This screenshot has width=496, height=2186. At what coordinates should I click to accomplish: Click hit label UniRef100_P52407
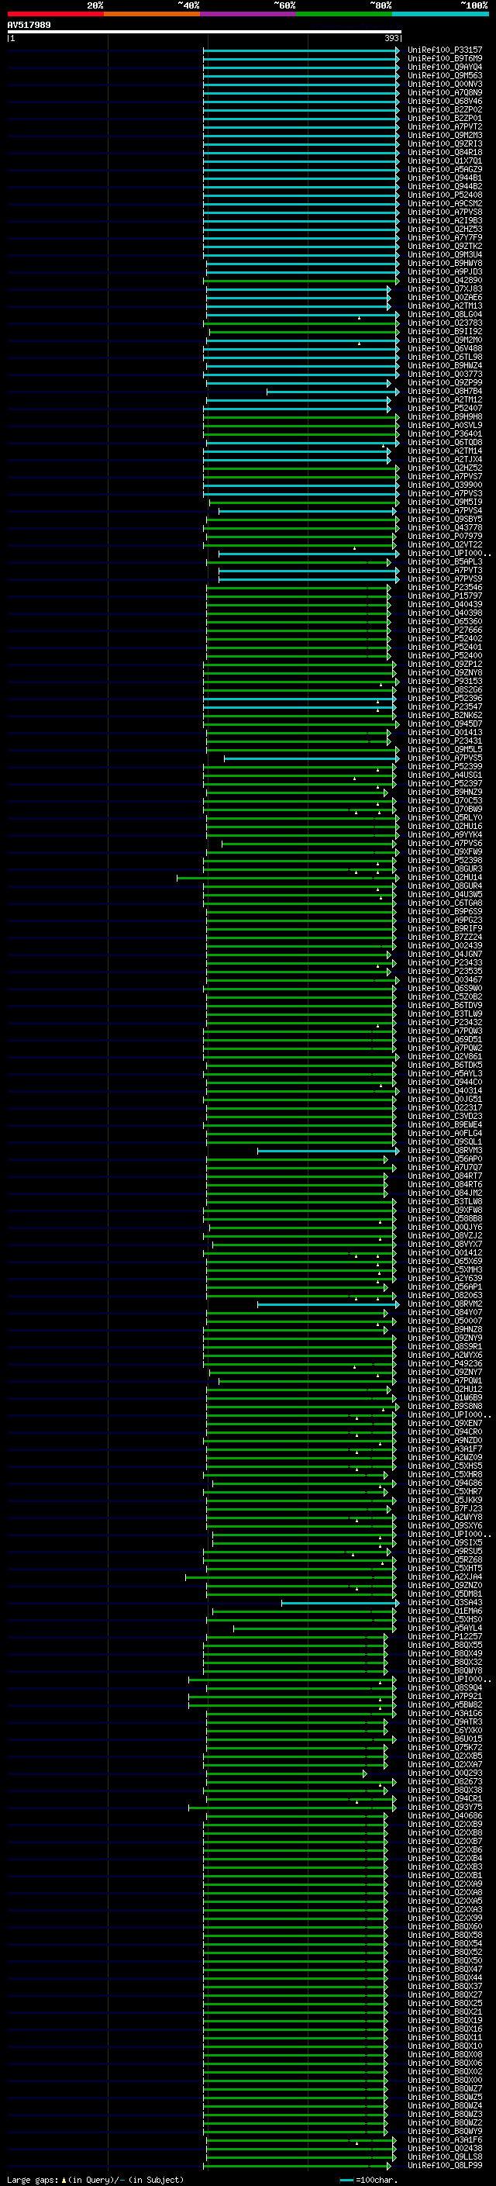[x=444, y=408]
